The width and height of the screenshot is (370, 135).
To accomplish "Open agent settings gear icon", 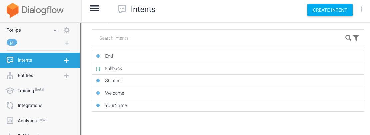I will tap(67, 30).
